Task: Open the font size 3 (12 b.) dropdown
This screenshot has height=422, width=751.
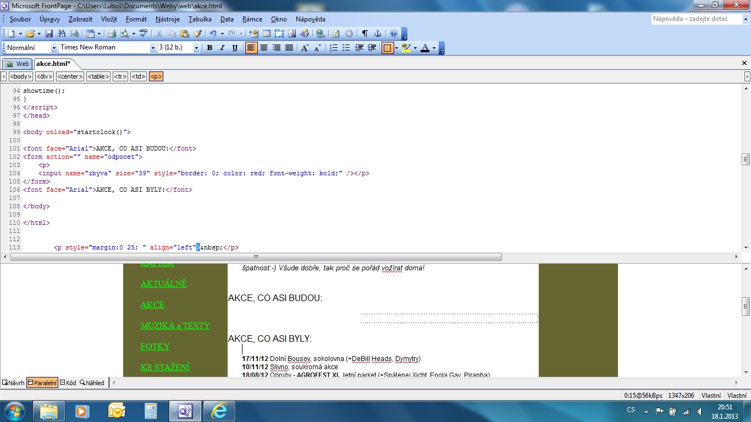Action: pyautogui.click(x=196, y=48)
